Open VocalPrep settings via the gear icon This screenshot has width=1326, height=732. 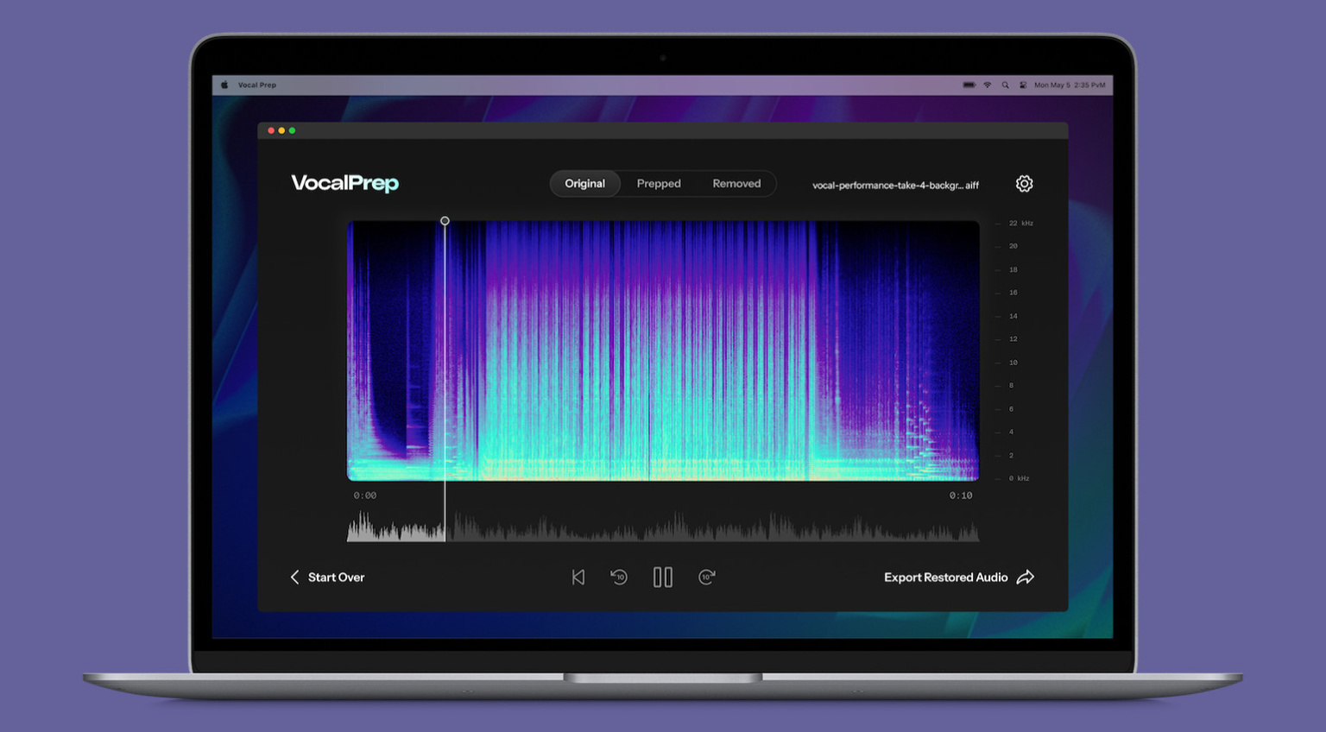pyautogui.click(x=1024, y=183)
